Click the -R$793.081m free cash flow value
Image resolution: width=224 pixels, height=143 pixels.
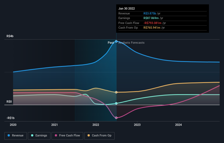(153, 23)
